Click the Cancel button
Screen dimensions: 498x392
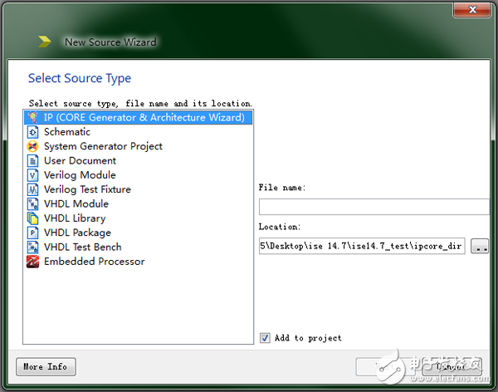(x=453, y=366)
